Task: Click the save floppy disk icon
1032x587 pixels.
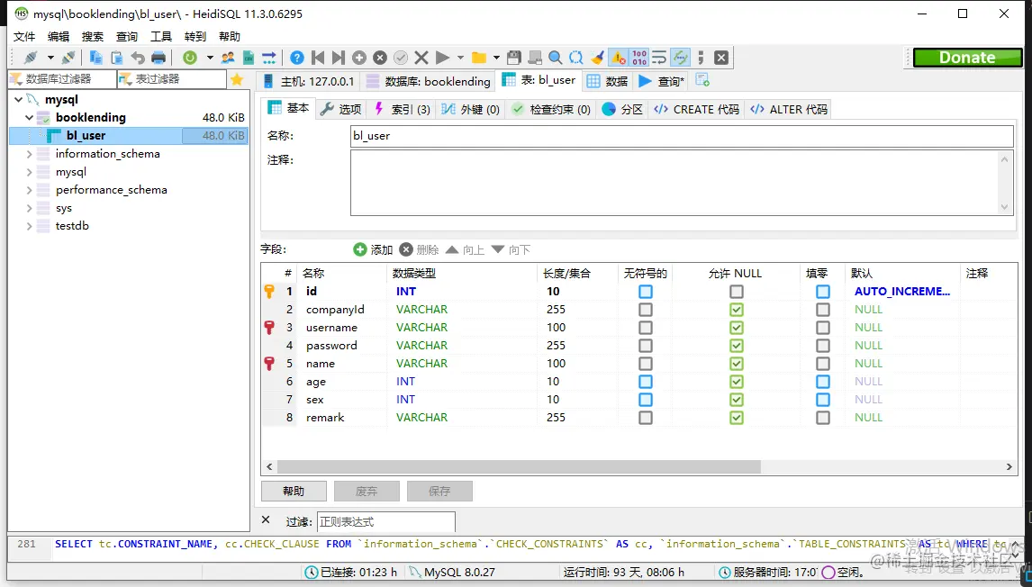Action: click(x=515, y=58)
